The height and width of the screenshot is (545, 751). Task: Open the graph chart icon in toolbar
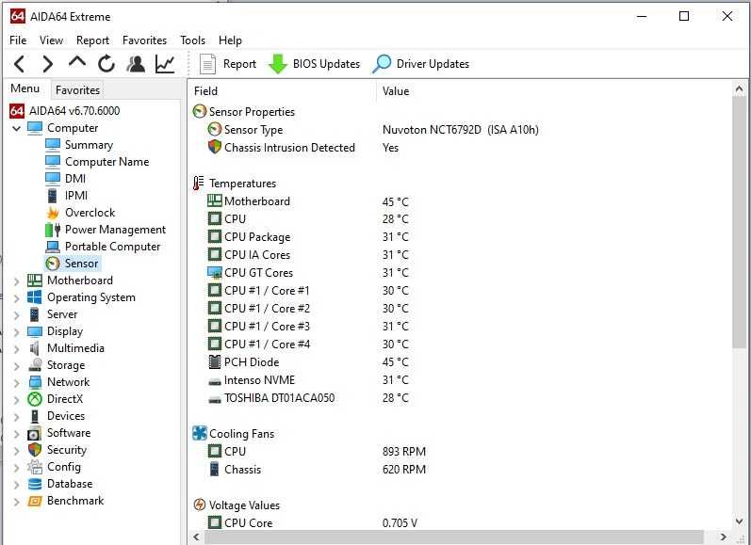[x=165, y=64]
